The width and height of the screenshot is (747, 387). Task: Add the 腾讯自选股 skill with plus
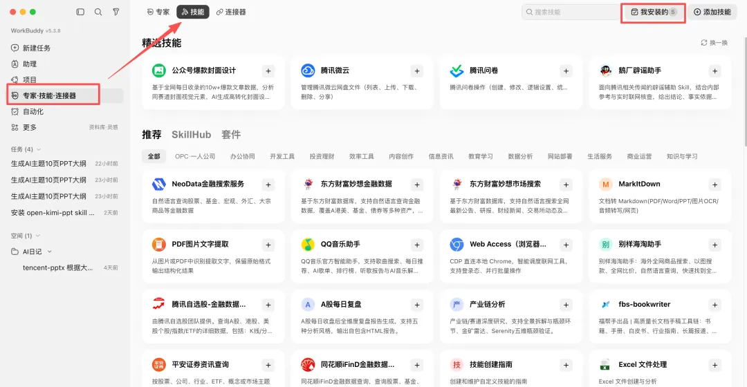click(x=268, y=305)
